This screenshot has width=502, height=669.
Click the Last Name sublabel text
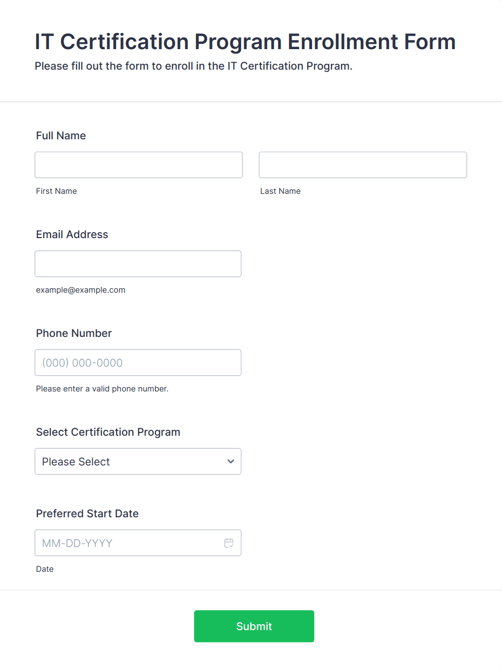coord(280,191)
